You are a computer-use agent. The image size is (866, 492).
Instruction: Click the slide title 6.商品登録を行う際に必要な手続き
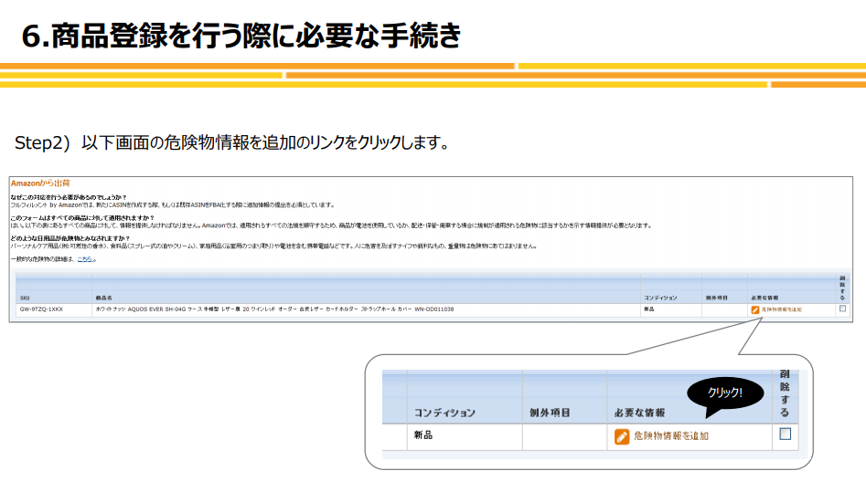(242, 35)
